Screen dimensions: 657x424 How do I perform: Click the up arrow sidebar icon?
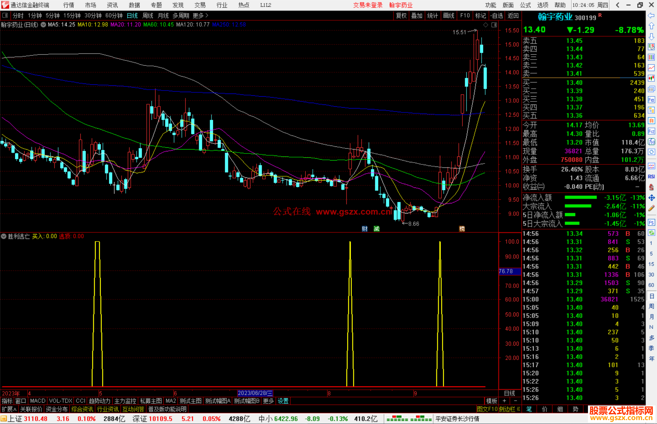click(x=651, y=26)
